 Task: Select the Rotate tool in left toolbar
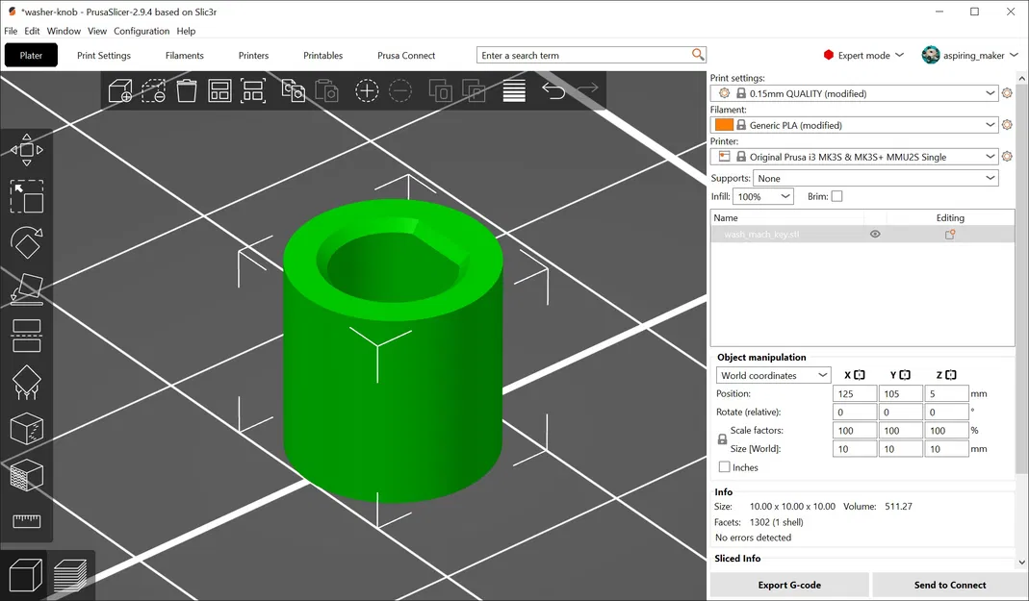26,242
